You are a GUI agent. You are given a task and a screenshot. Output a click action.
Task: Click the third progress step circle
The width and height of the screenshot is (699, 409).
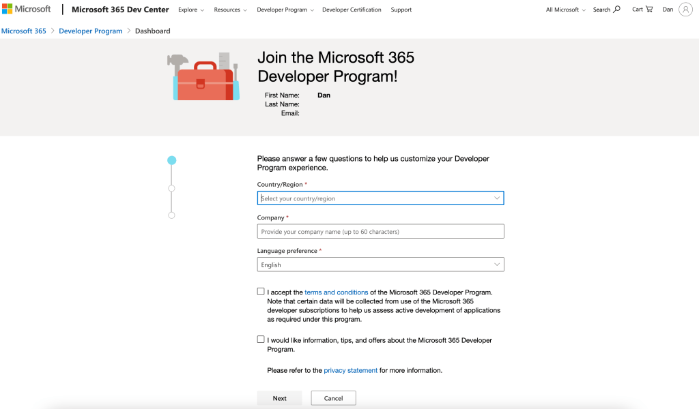tap(171, 215)
